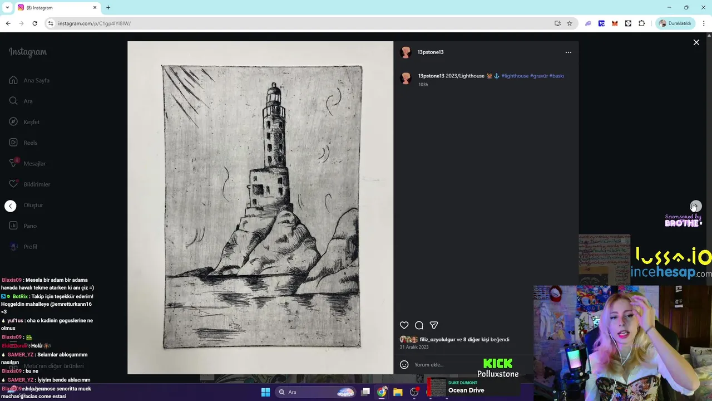Click the blue arrow extension icon
Image resolution: width=712 pixels, height=401 pixels.
[x=601, y=23]
